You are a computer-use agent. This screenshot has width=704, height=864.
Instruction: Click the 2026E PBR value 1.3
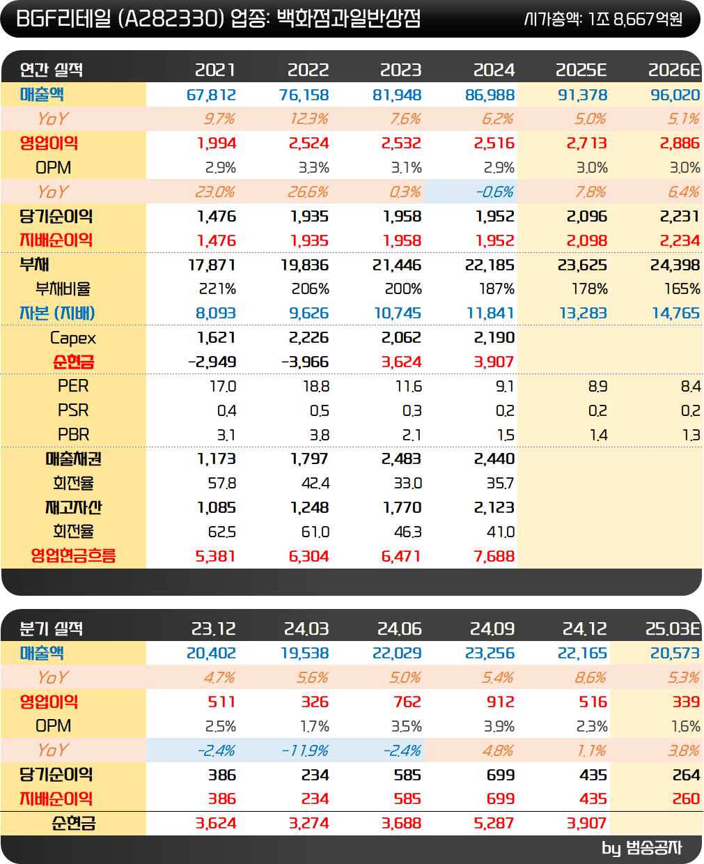691,435
